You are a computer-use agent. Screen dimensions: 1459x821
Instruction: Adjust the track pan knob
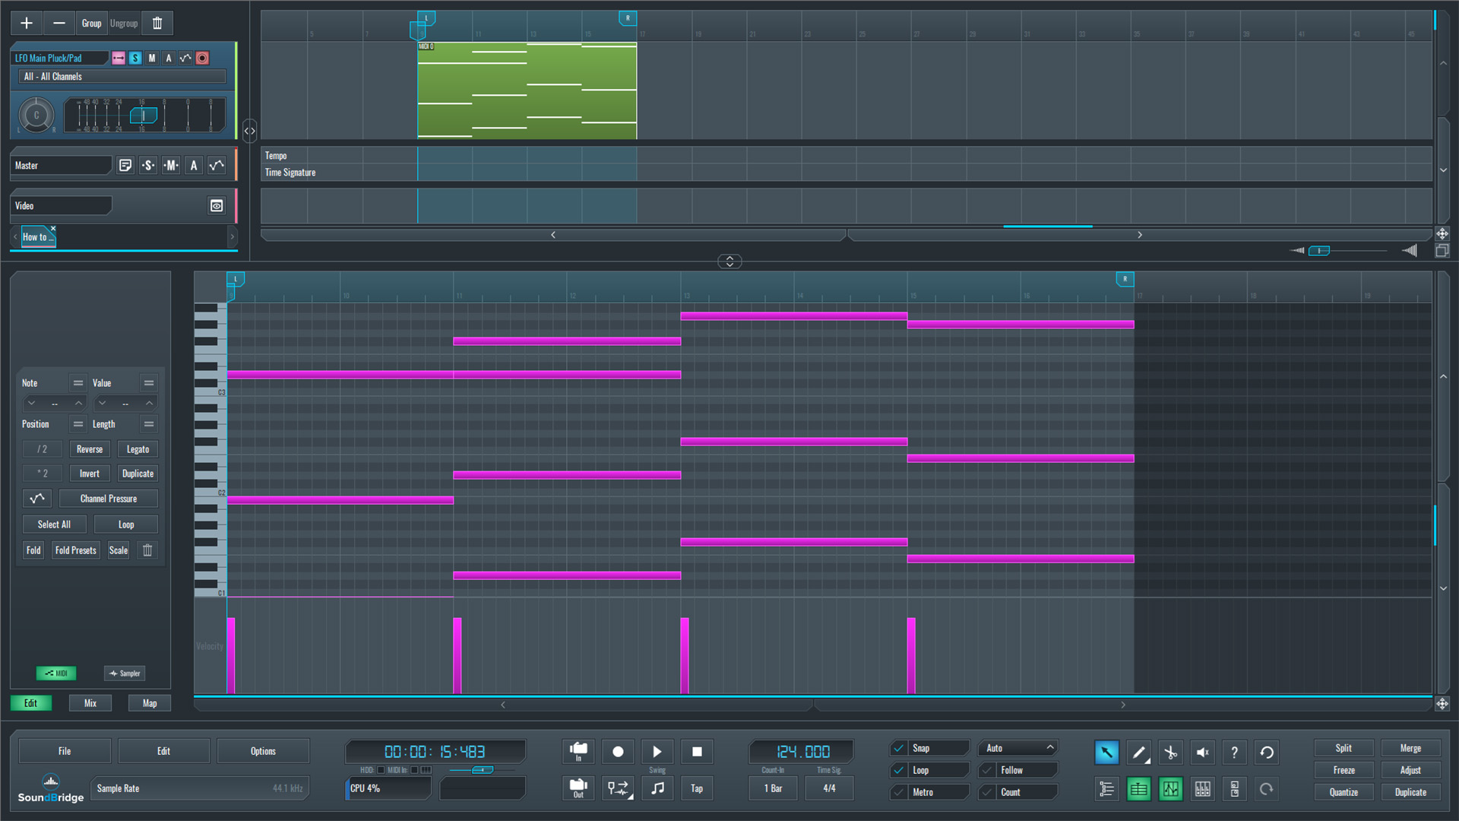click(36, 116)
